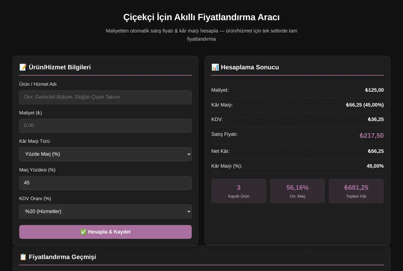Click the Kâr Marjı value ₺56,25 (45,00%)
Image resolution: width=403 pixels, height=271 pixels.
[365, 105]
